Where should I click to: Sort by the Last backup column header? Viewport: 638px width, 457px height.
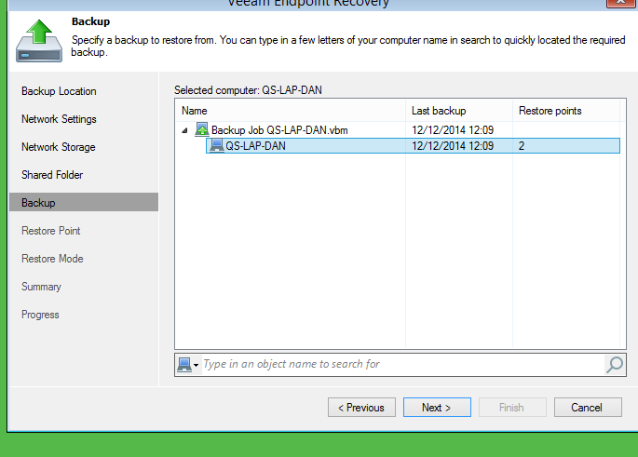459,111
